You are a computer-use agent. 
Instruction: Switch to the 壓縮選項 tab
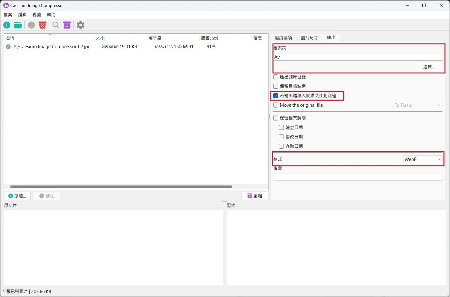(x=283, y=38)
